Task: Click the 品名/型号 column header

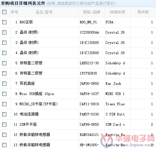Action: [x=44, y=12]
